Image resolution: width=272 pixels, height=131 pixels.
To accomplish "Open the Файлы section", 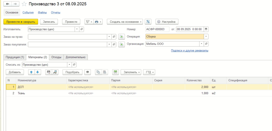I will pos(42,12).
